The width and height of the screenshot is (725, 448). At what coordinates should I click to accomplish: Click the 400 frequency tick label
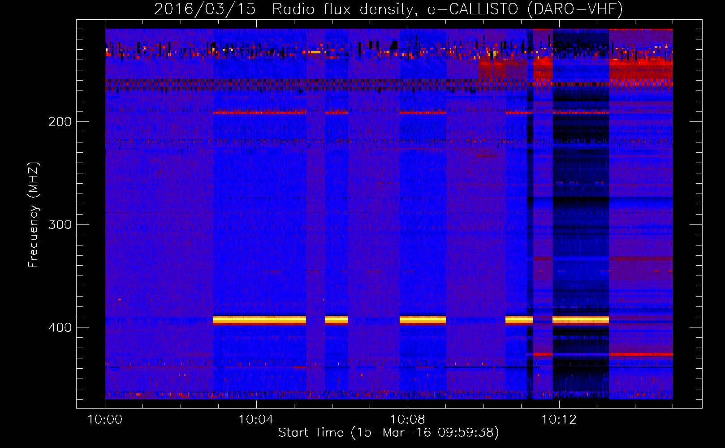(60, 327)
